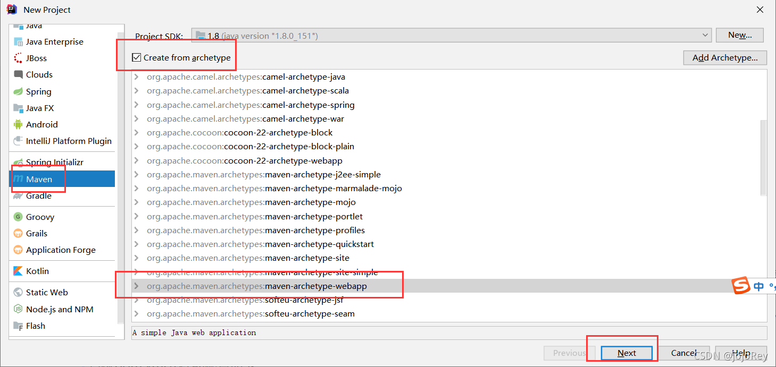776x367 pixels.
Task: Expand maven-archetype-quickstart entry
Action: coord(136,244)
